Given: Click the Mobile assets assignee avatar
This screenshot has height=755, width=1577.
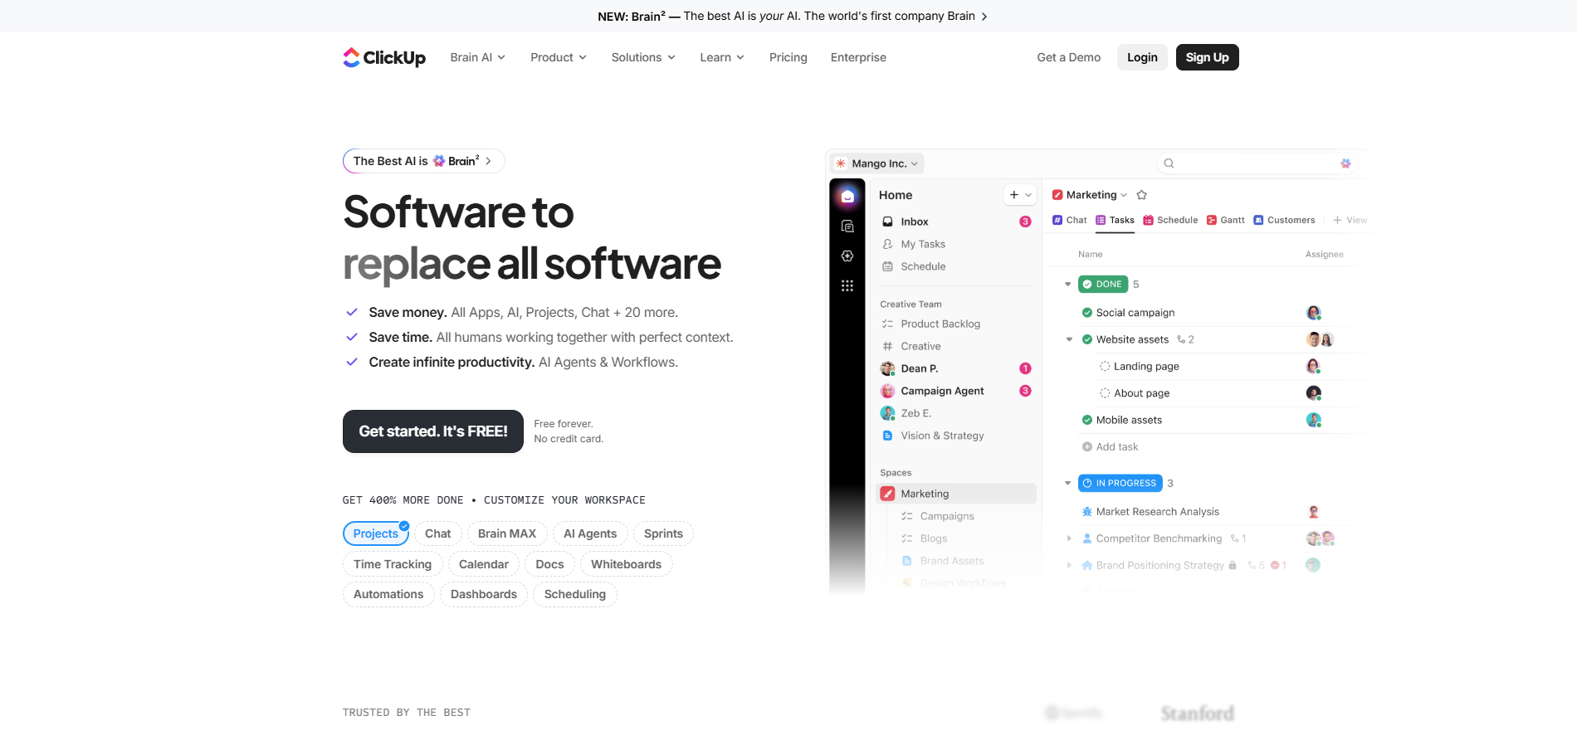Looking at the screenshot, I should point(1313,420).
